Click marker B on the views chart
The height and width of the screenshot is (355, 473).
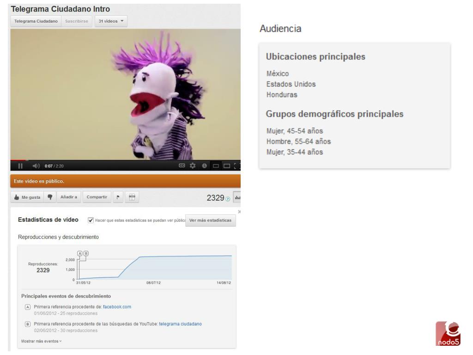coord(86,254)
